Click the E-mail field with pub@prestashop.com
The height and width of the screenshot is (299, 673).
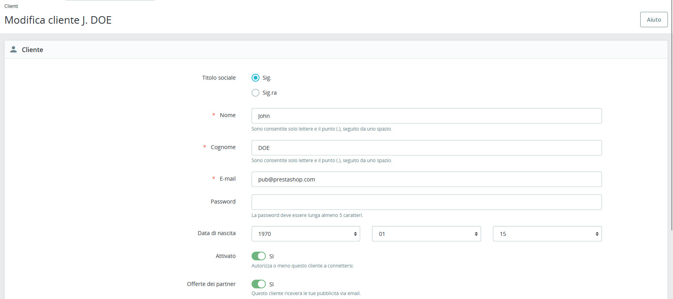tap(427, 179)
